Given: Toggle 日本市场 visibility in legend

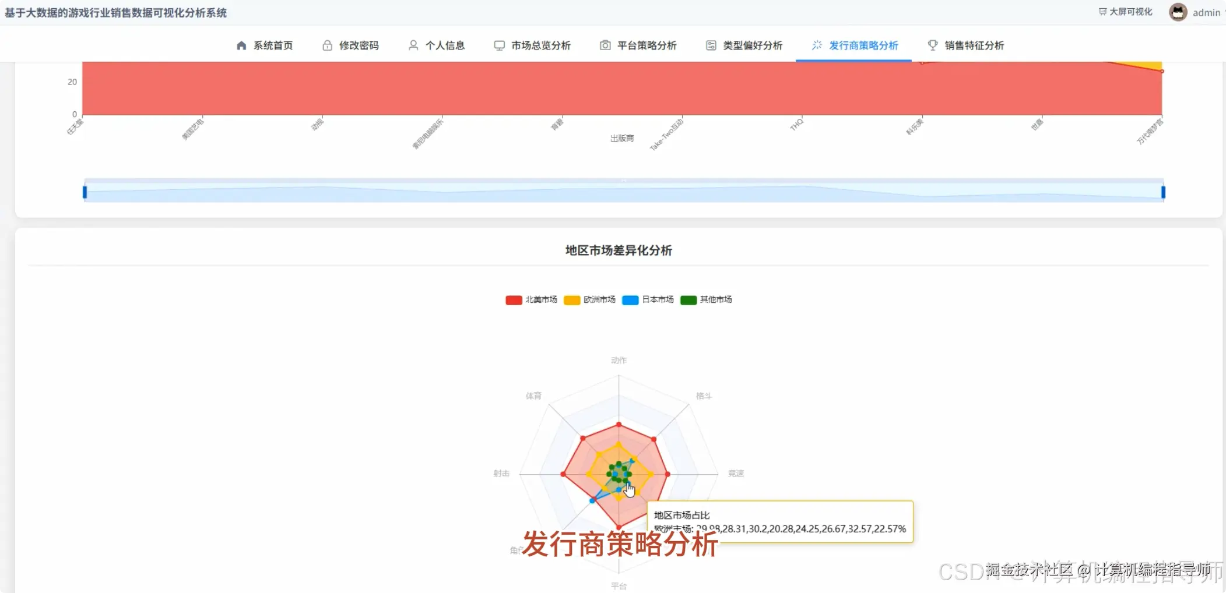Looking at the screenshot, I should click(647, 299).
